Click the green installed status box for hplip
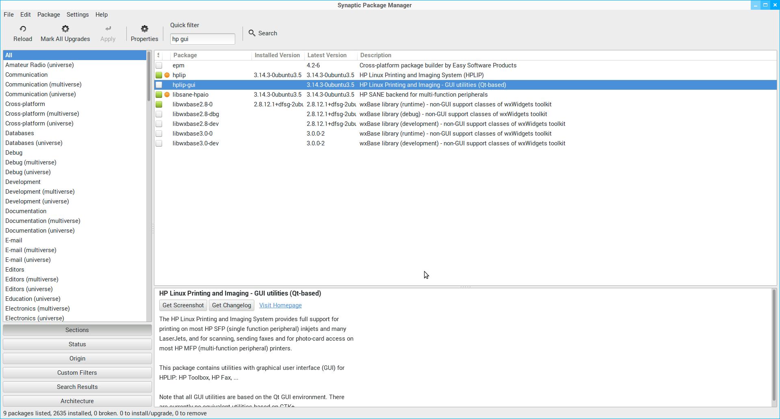This screenshot has width=780, height=419. point(159,75)
